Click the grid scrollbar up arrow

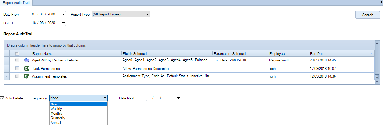coord(377,43)
